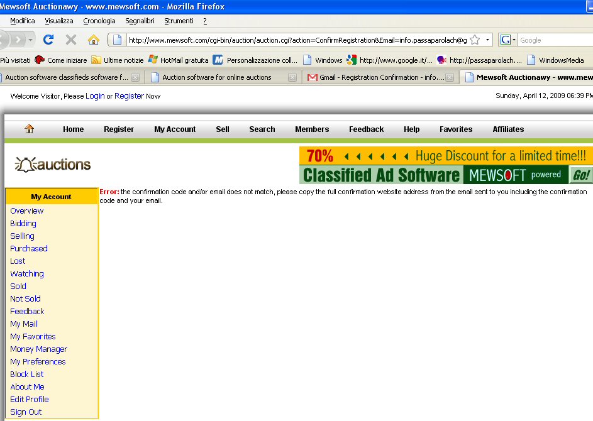Reload the page with the refresh icon

48,40
